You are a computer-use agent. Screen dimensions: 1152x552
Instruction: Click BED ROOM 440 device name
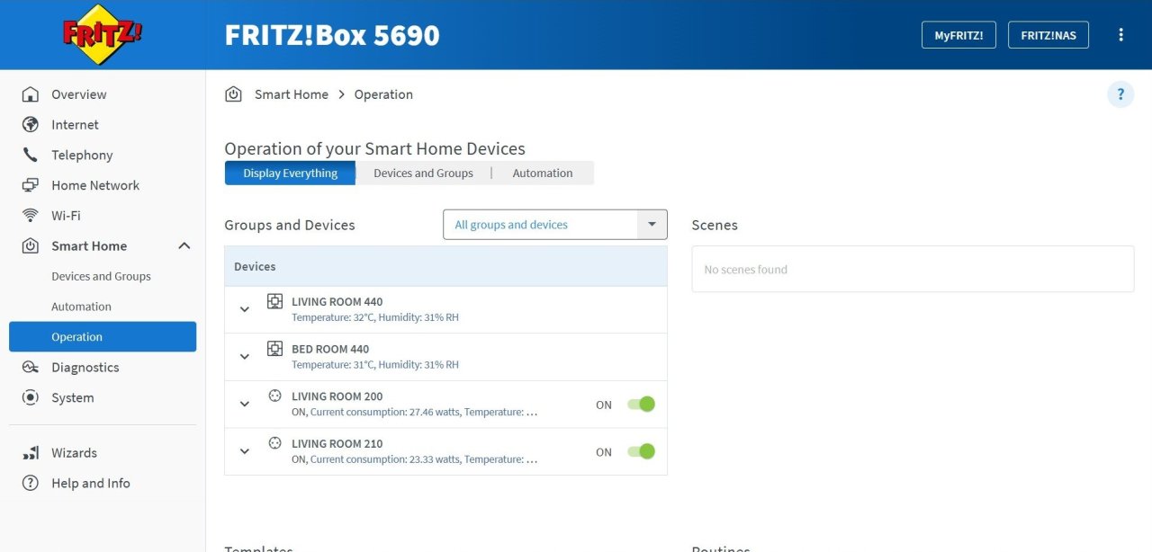pyautogui.click(x=330, y=349)
